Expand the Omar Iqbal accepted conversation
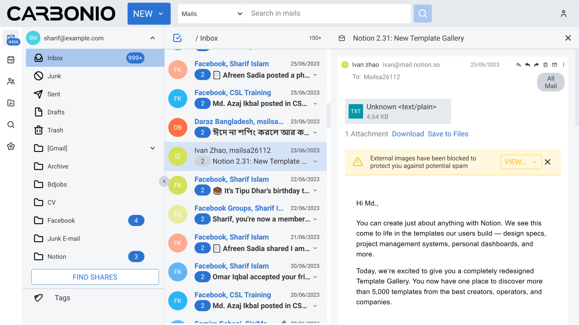The height and width of the screenshot is (325, 579). click(315, 277)
